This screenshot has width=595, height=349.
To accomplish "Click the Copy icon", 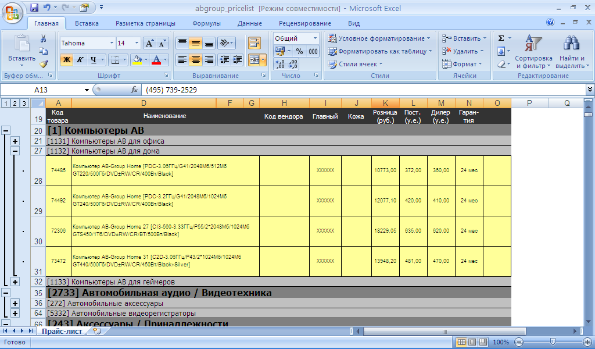I will [x=43, y=51].
